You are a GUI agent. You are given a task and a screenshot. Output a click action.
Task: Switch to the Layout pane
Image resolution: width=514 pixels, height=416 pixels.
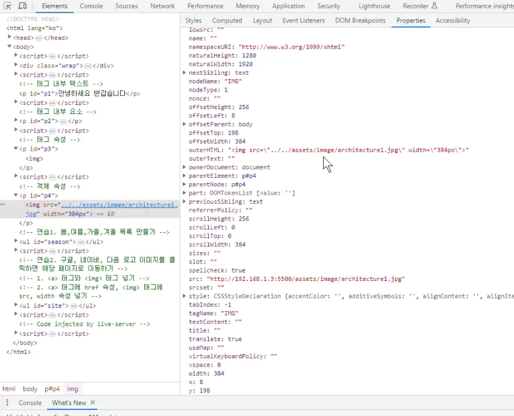click(262, 20)
